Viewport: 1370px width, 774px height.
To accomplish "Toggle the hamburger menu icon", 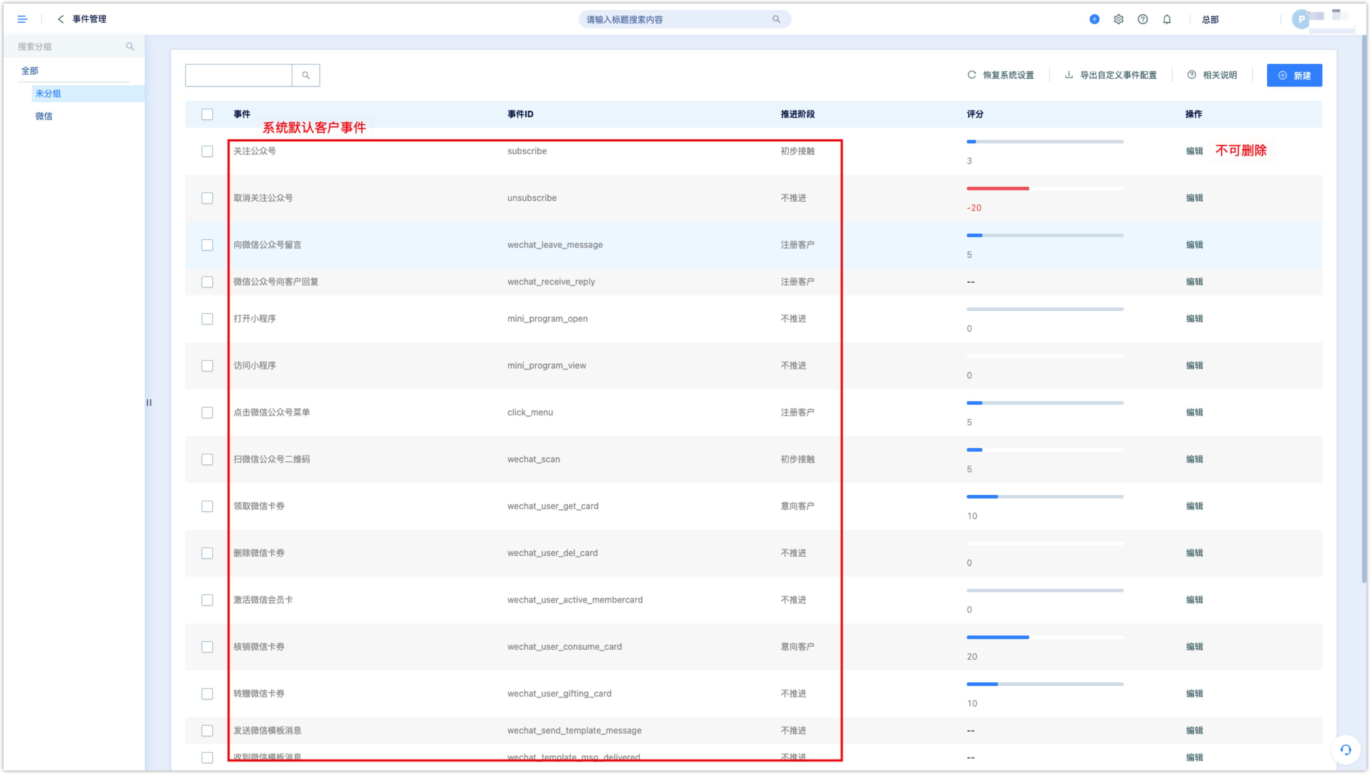I will pos(22,19).
